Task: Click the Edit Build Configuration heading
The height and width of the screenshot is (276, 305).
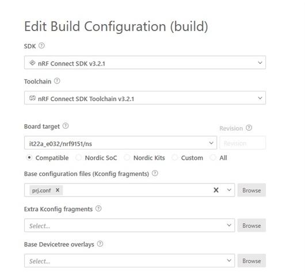Action: [x=116, y=26]
